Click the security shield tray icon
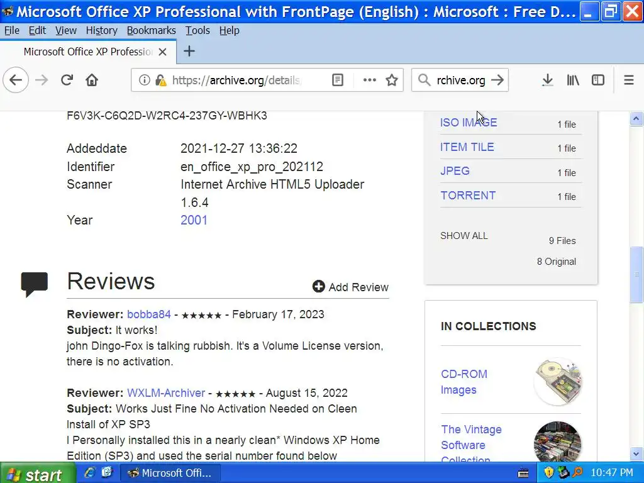Screen dimensions: 644x483 click(x=548, y=473)
